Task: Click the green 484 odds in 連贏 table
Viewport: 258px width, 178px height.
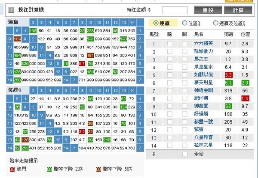Action: pos(17,55)
